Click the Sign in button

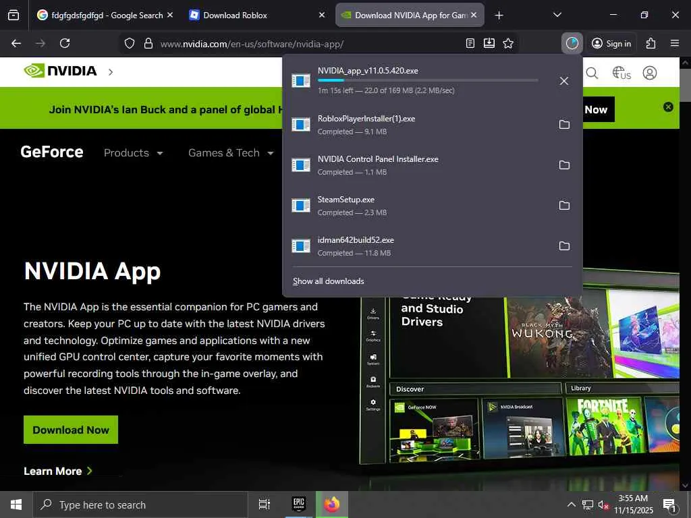611,43
